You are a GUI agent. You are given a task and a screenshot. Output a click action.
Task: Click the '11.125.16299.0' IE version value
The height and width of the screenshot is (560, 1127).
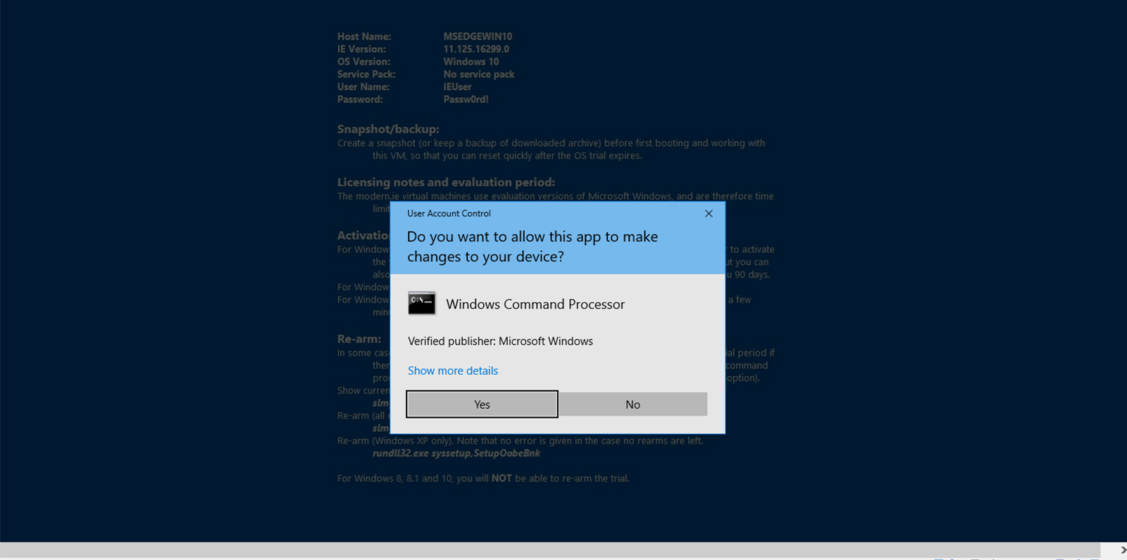(x=476, y=49)
